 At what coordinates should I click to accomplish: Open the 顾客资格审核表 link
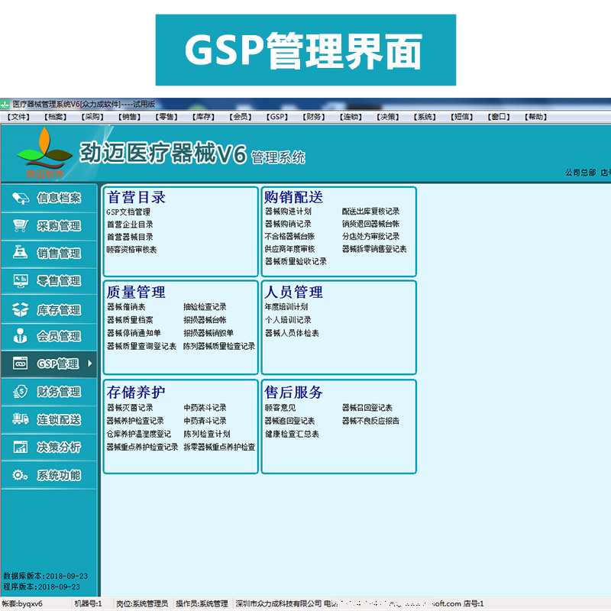coord(131,250)
